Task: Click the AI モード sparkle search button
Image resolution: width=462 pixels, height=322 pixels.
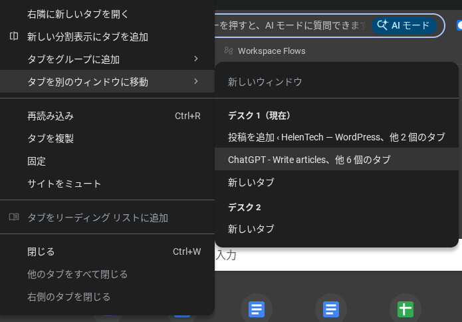Action: (x=404, y=25)
